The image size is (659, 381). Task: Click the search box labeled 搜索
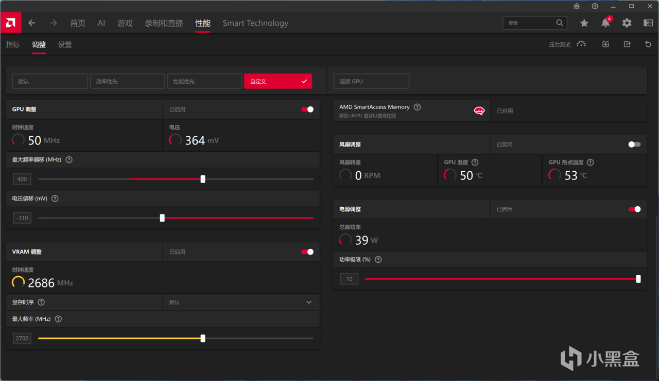535,23
